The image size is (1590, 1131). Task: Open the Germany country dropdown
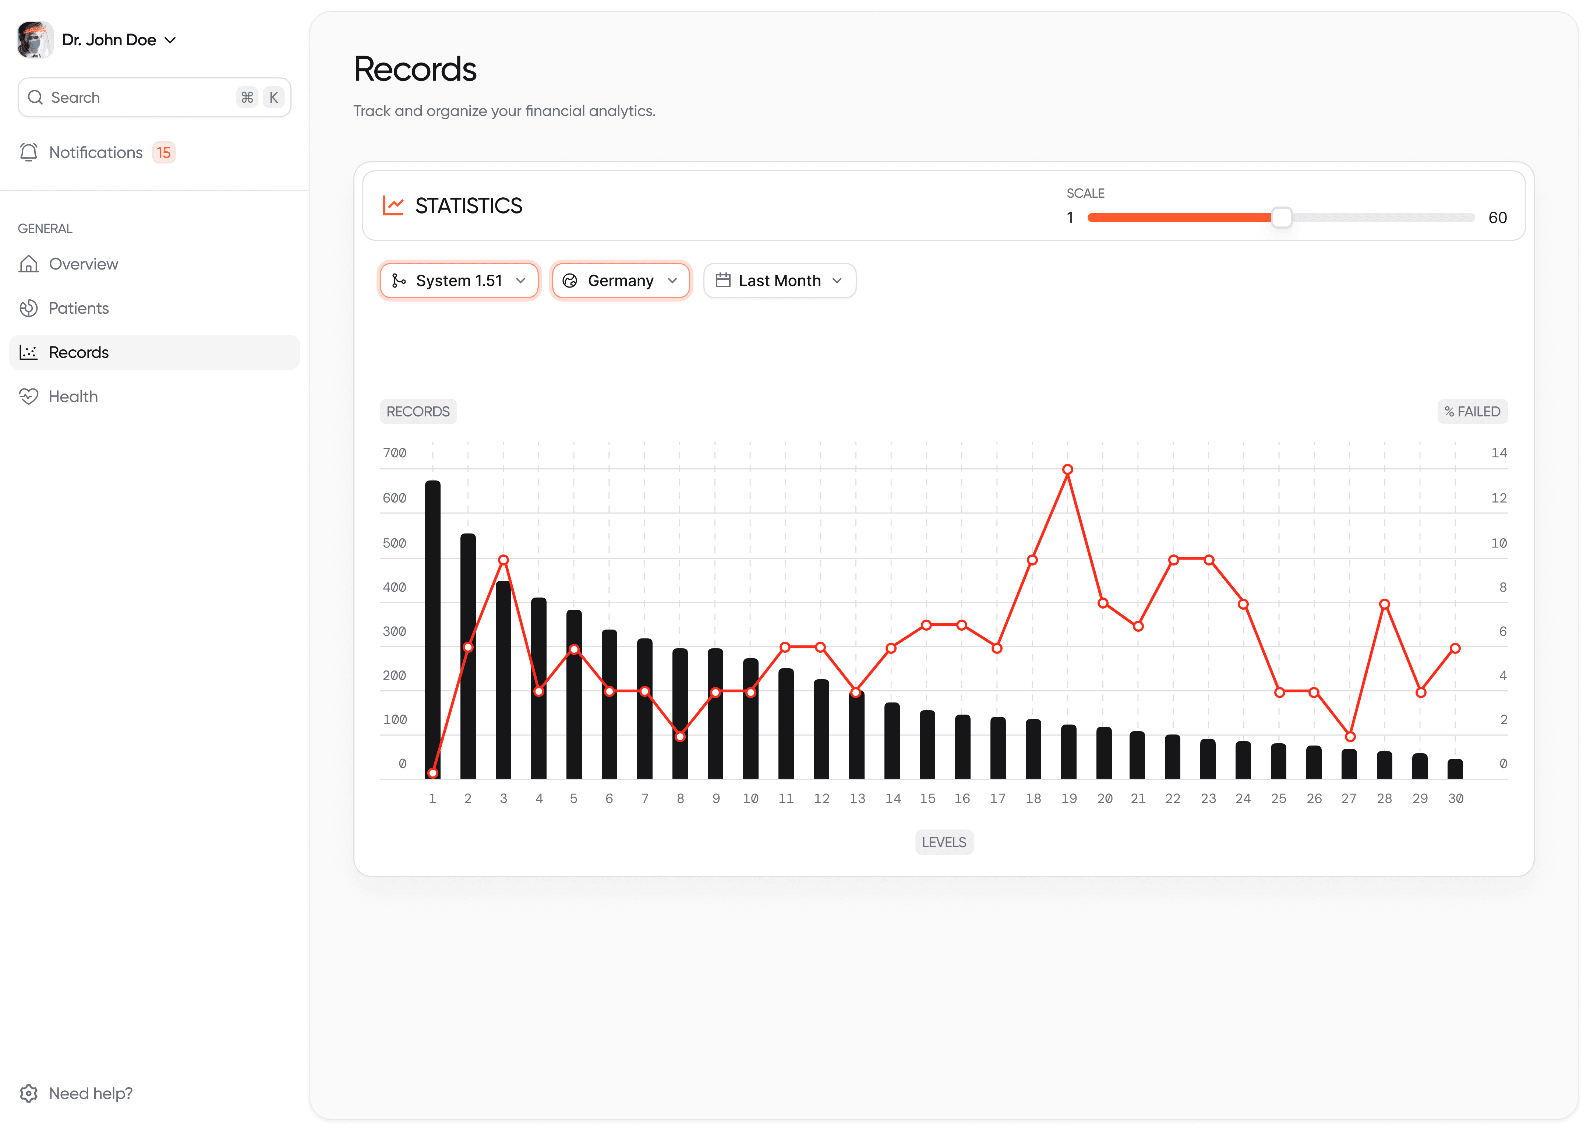click(x=620, y=281)
